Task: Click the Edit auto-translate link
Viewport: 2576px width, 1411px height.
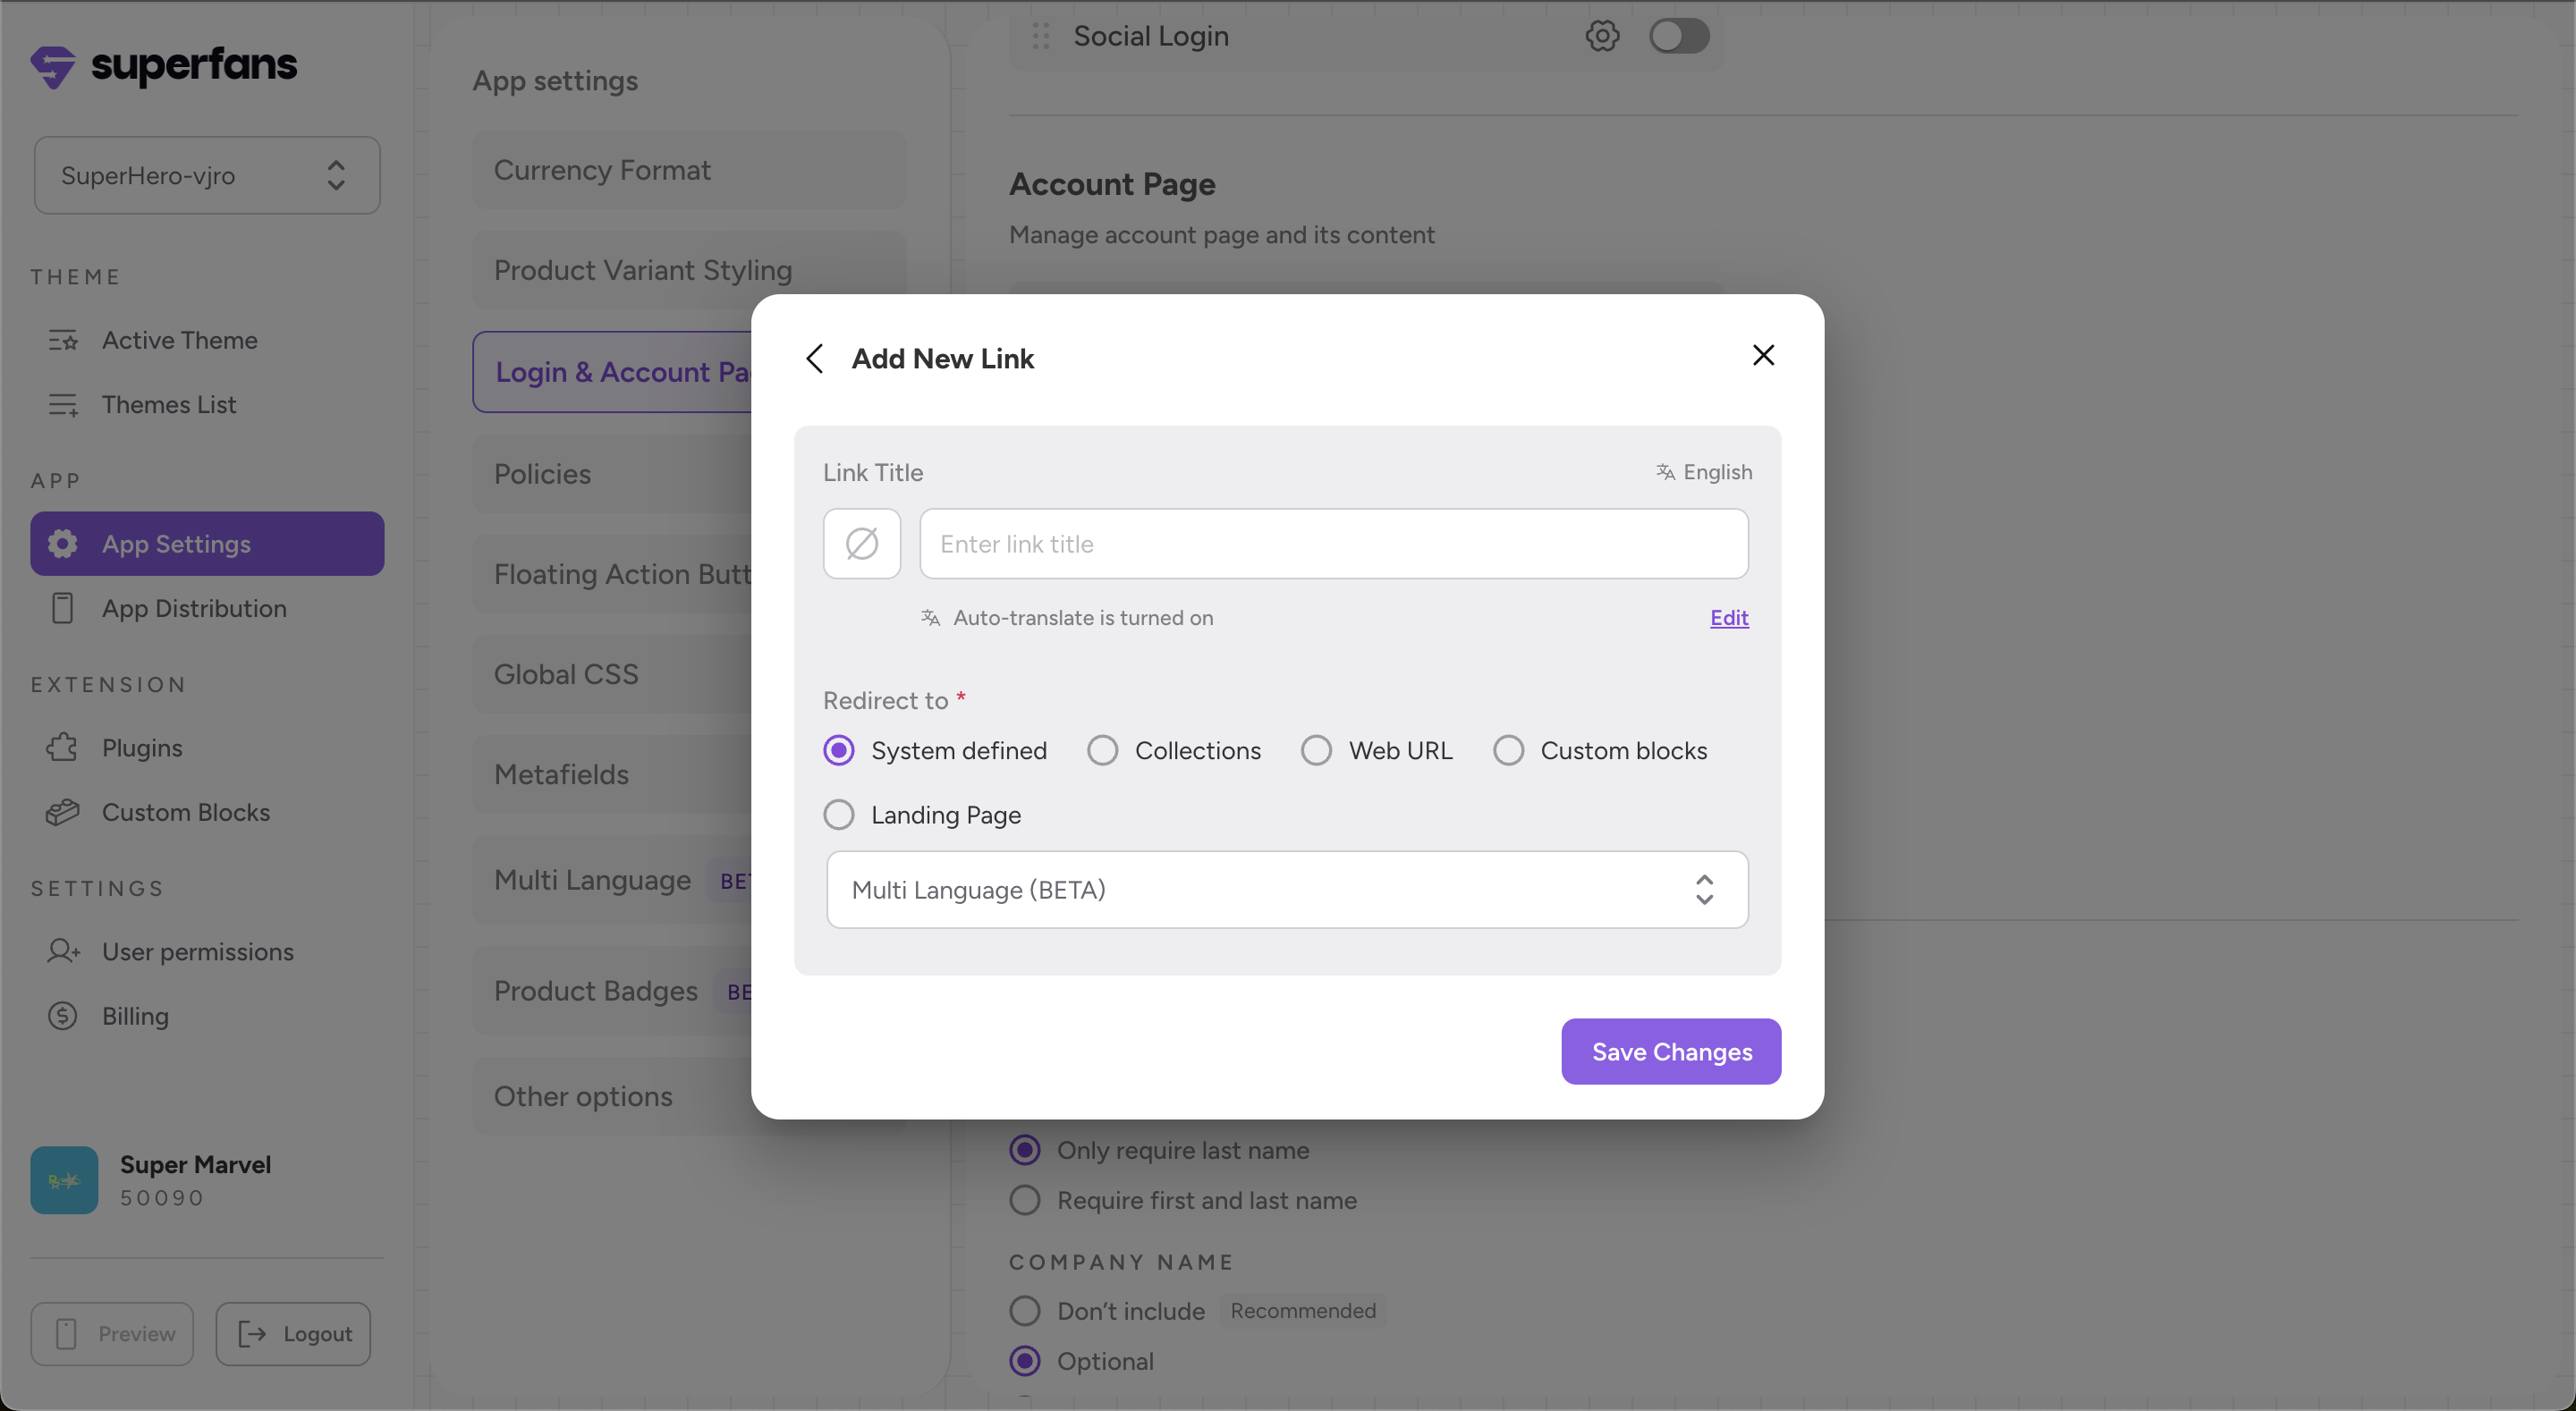Action: [x=1728, y=617]
